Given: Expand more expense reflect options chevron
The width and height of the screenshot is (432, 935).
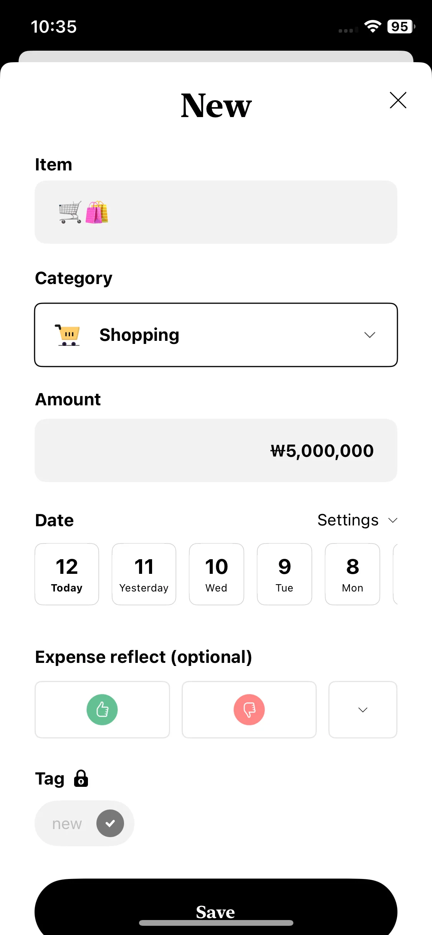Looking at the screenshot, I should click(363, 710).
